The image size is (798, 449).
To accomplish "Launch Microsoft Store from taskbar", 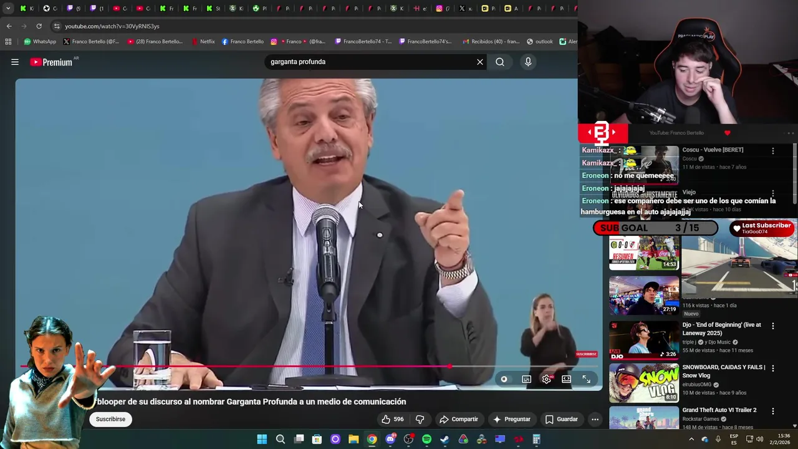I will click(317, 440).
